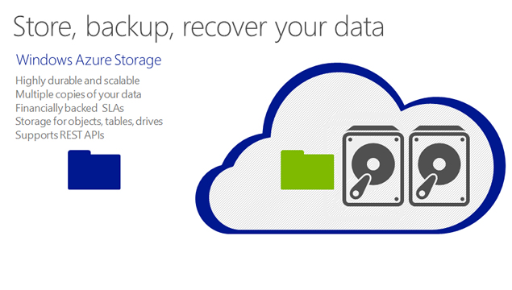
Task: Select the Highly durable and scalable line
Action: point(77,81)
